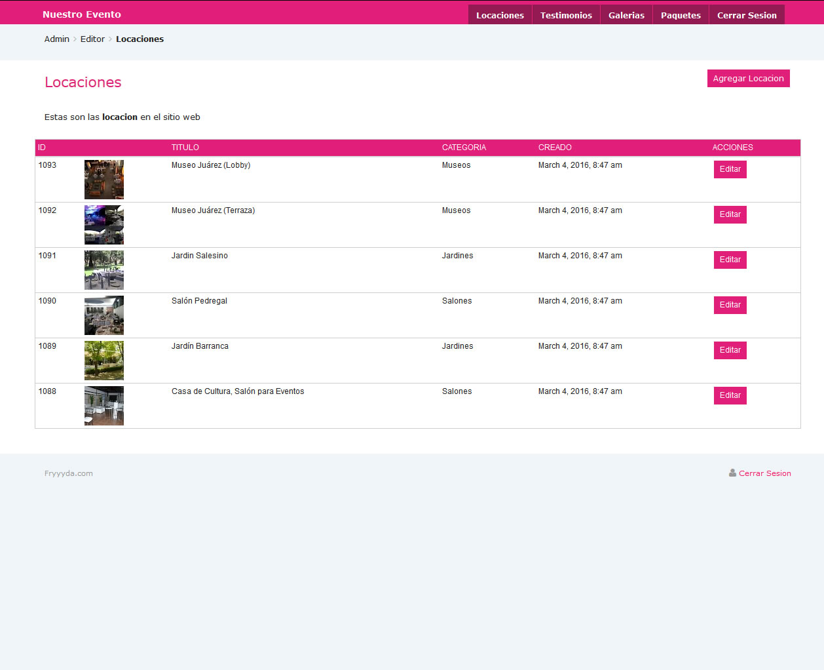Image resolution: width=824 pixels, height=670 pixels.
Task: Switch to the Galerias menu tab
Action: (626, 15)
